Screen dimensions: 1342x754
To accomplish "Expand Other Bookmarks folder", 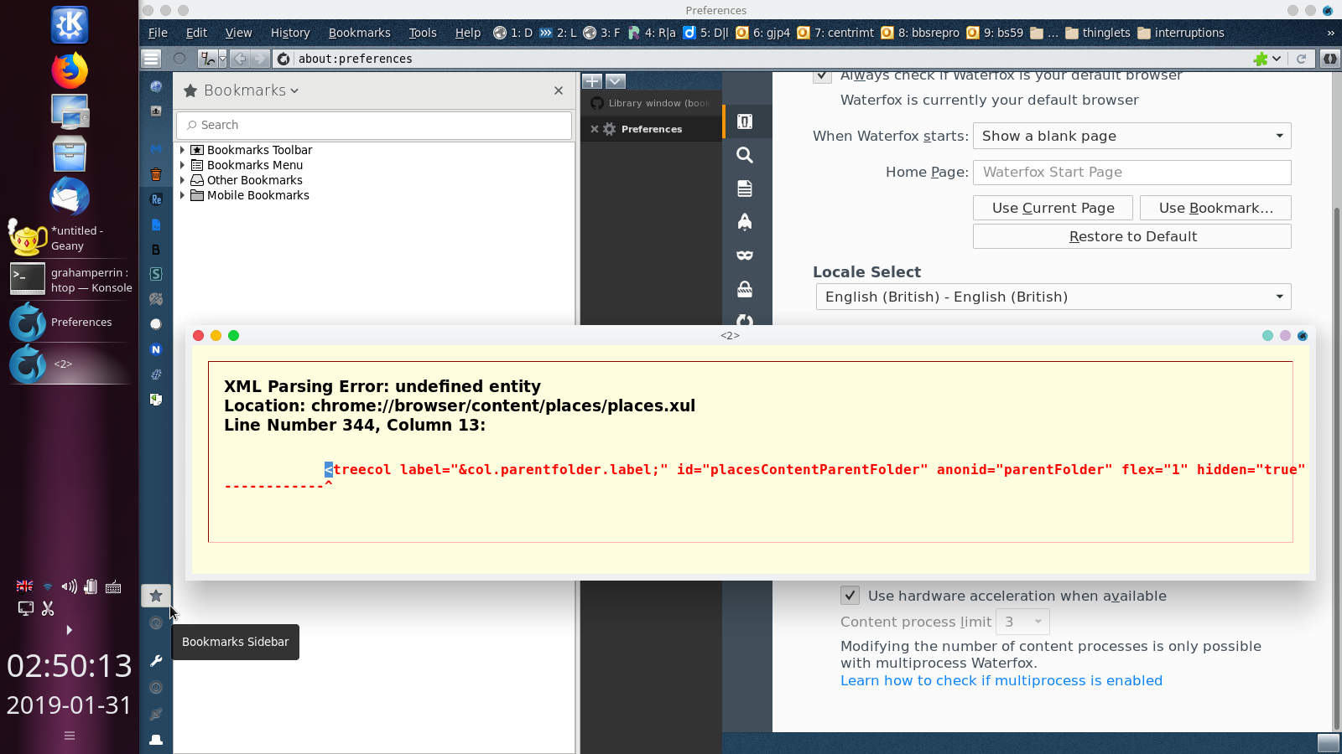I will 182,180.
